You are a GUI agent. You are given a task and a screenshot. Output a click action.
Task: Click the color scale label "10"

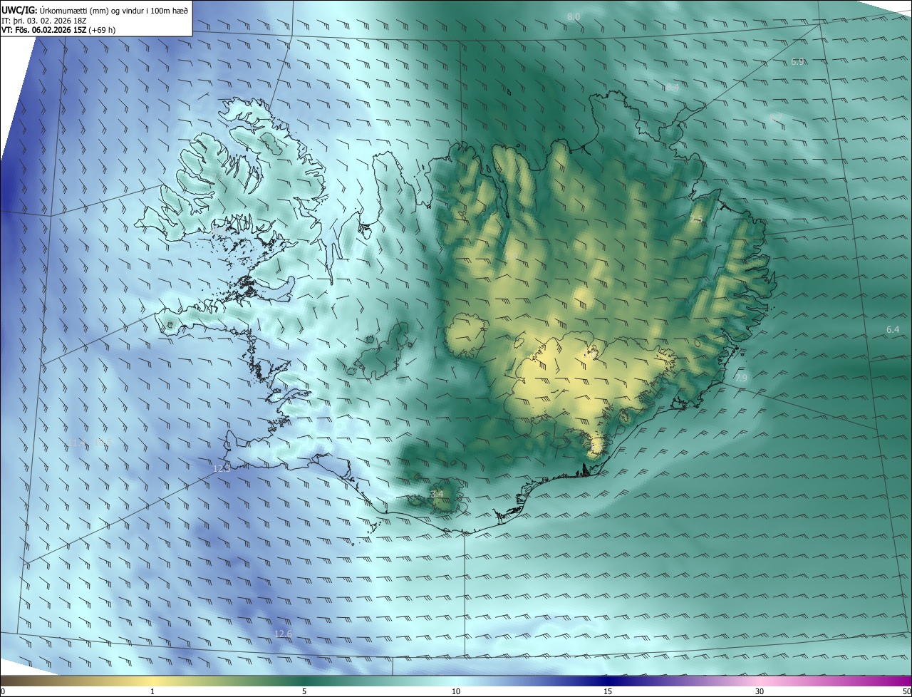[x=456, y=691]
